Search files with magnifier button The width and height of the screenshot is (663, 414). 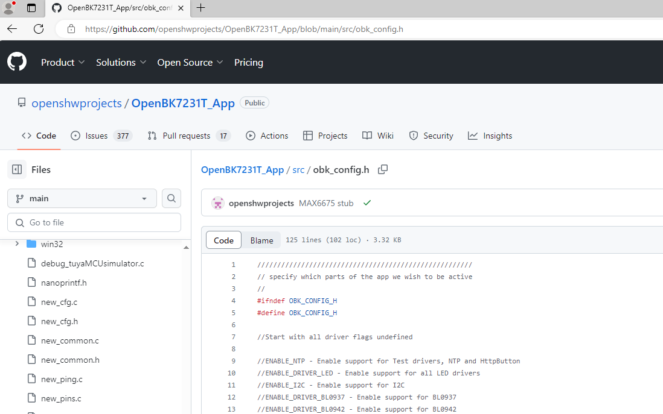pyautogui.click(x=171, y=198)
